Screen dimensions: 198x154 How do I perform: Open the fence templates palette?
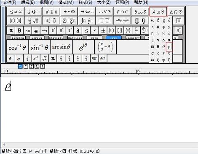tap(16, 21)
